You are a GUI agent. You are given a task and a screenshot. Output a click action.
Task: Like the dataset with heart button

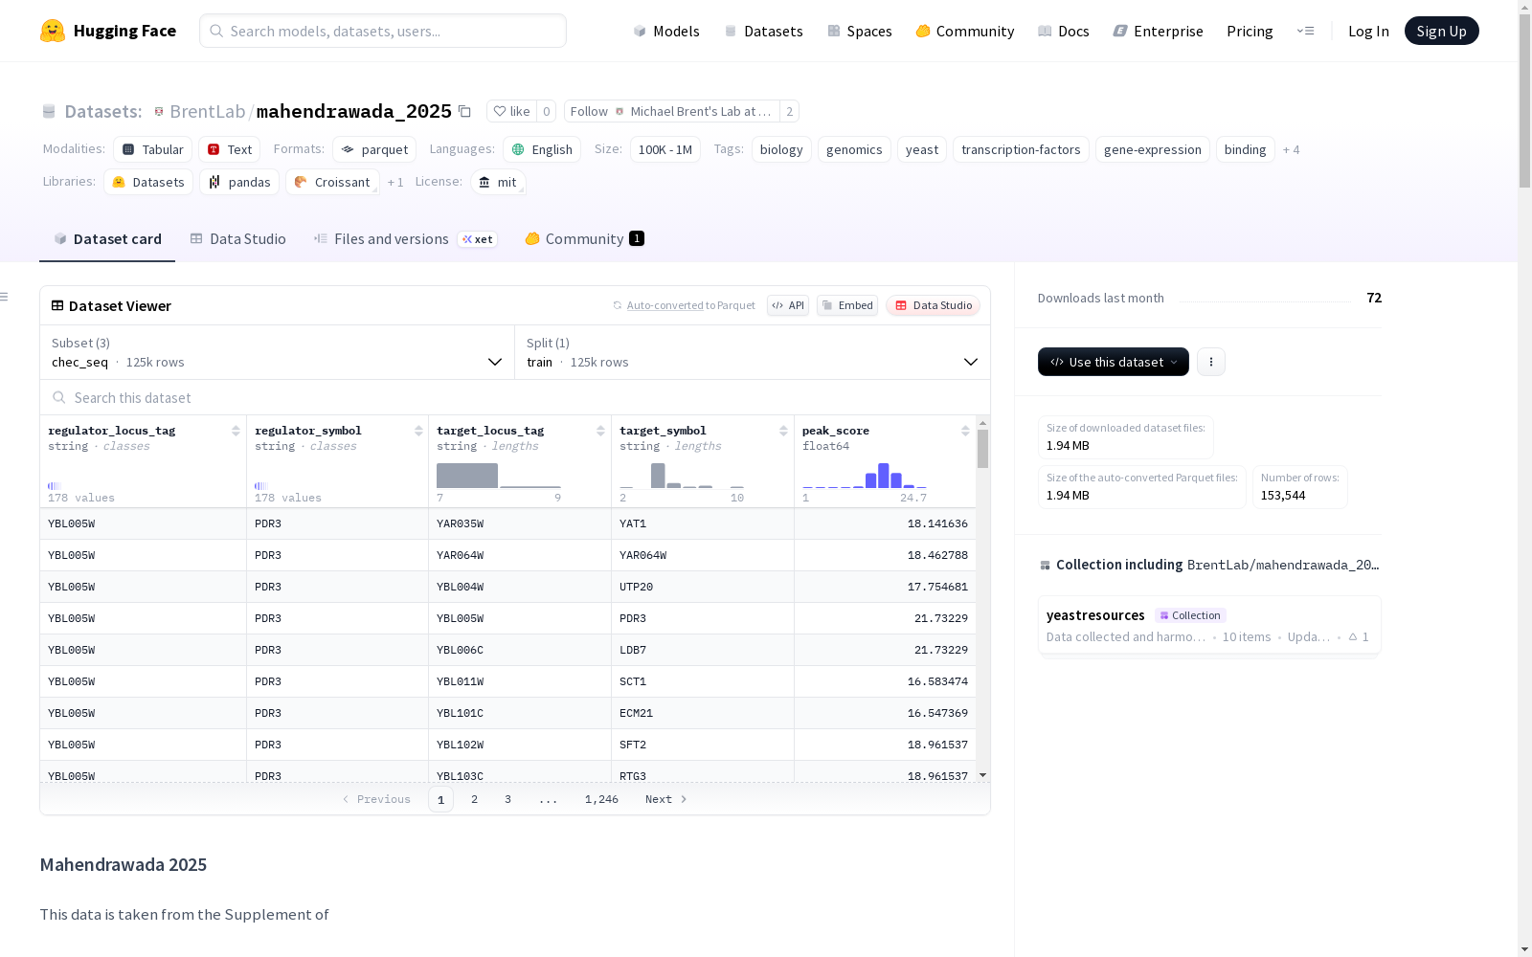(x=511, y=111)
